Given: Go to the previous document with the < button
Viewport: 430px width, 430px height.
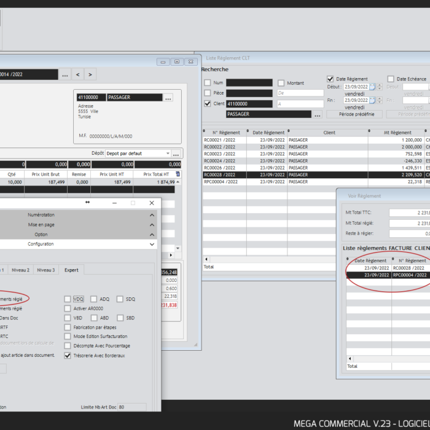Looking at the screenshot, I should (78, 74).
